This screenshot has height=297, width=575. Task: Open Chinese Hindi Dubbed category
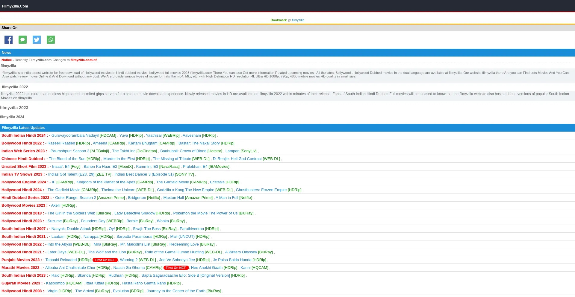pos(22,159)
